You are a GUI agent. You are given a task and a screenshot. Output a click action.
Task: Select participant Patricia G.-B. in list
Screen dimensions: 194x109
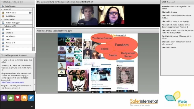[16, 43]
